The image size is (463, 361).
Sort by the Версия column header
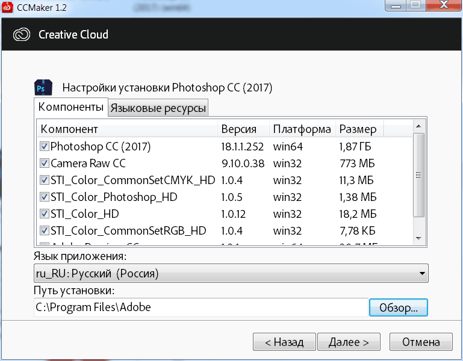click(x=244, y=129)
